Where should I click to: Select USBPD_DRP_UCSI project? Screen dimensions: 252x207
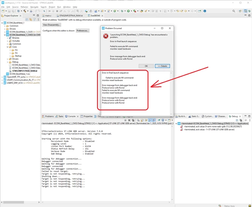(23, 83)
